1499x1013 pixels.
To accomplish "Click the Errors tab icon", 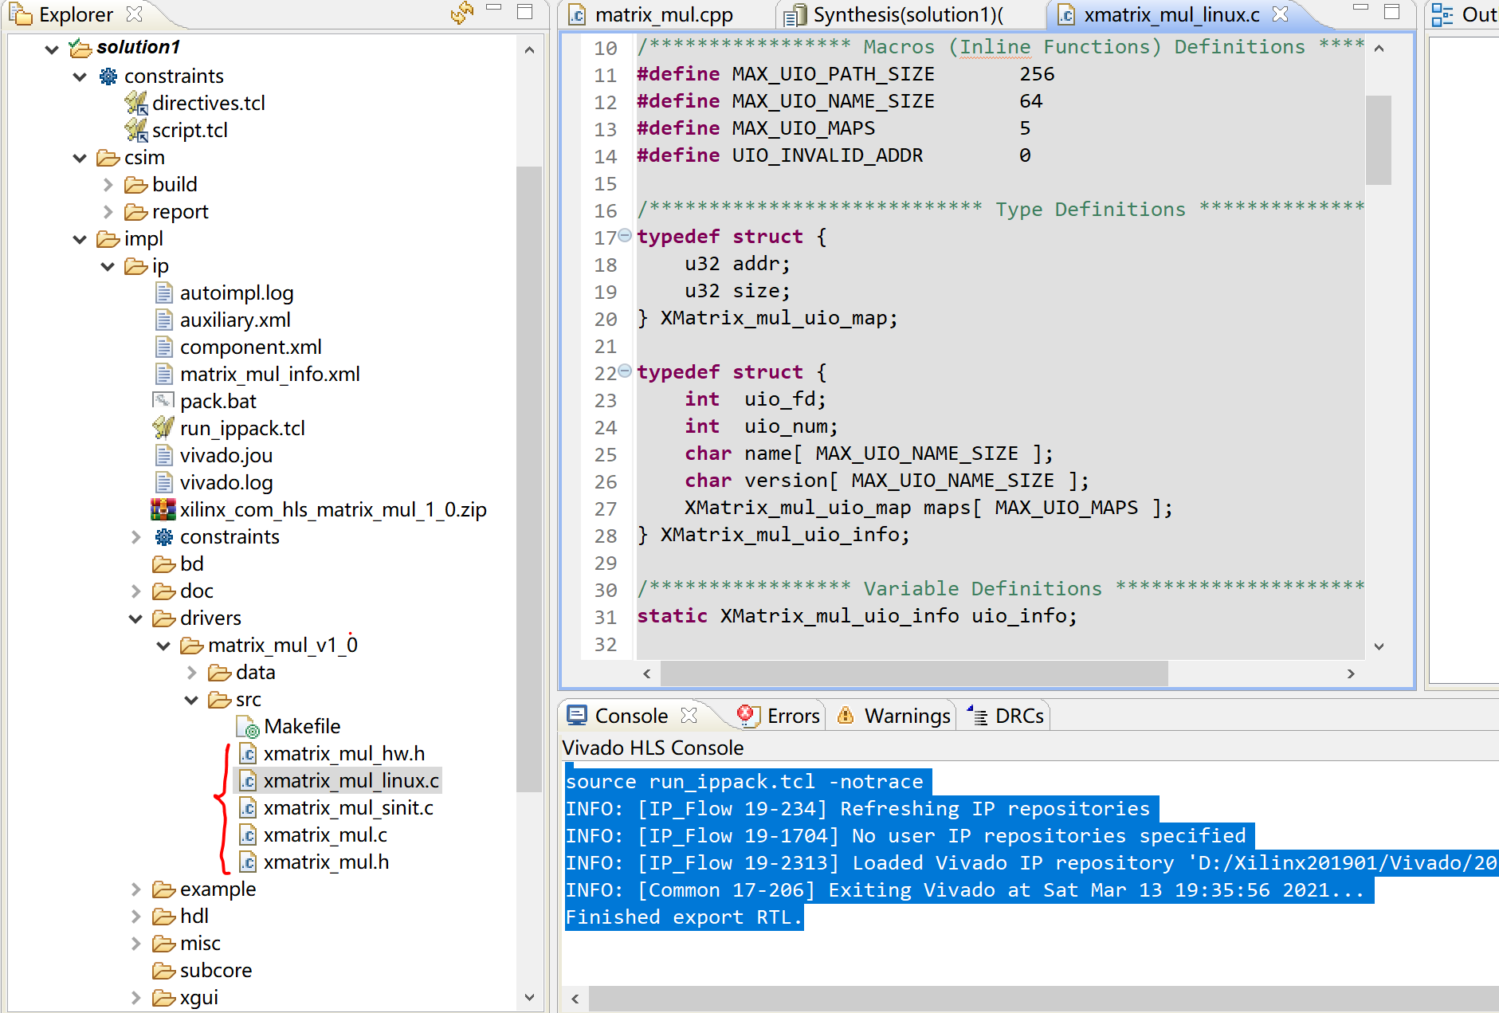I will coord(747,715).
